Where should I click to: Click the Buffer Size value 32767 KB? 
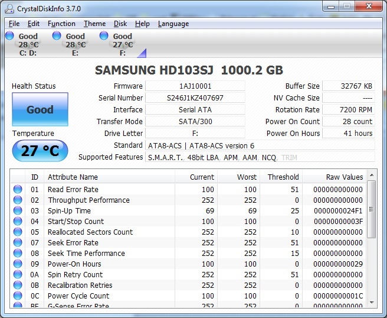[x=349, y=86]
